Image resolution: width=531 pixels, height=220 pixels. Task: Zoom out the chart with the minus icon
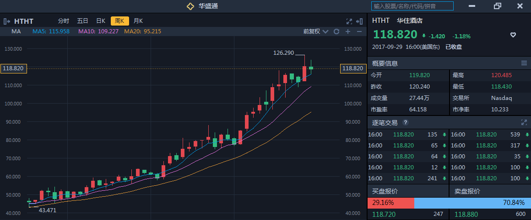[x=359, y=31]
